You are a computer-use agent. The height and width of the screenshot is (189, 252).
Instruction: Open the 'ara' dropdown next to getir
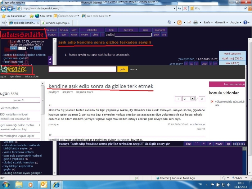[x=134, y=69]
